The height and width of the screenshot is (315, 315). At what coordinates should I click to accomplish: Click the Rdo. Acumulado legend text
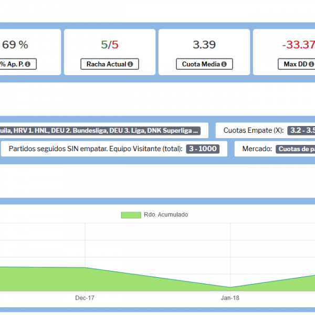click(166, 215)
